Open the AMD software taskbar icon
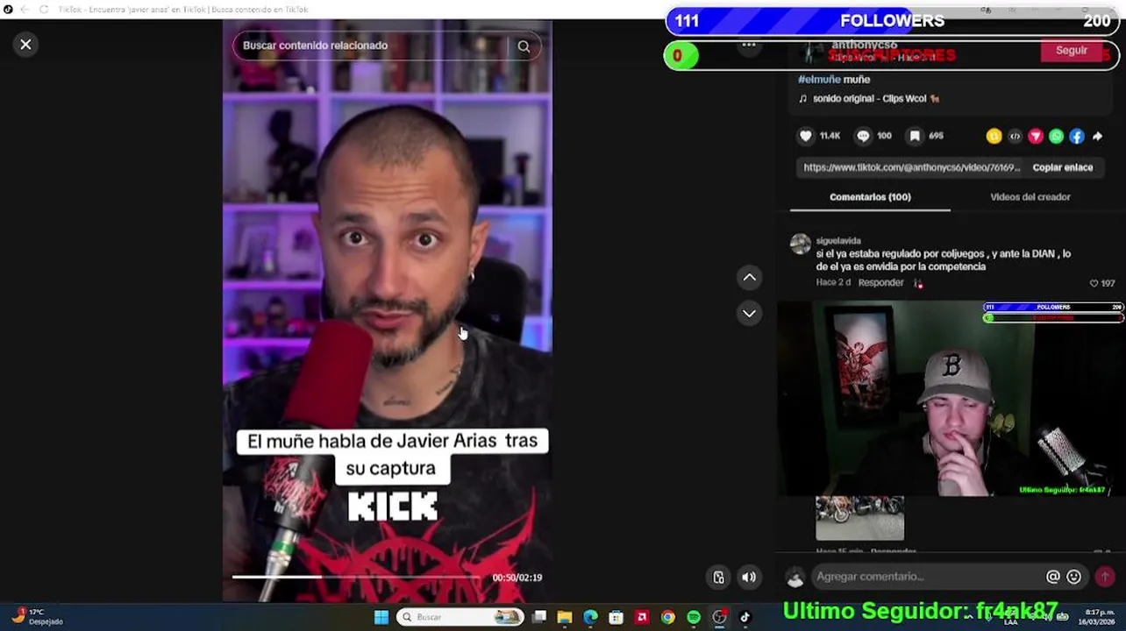The width and height of the screenshot is (1126, 631). pyautogui.click(x=642, y=617)
